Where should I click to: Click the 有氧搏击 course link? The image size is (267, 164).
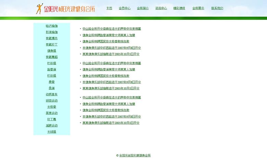(52, 39)
